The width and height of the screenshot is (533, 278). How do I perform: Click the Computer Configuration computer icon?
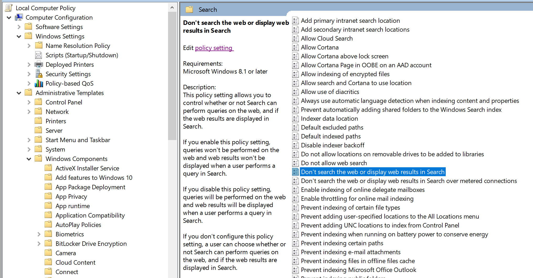(19, 17)
